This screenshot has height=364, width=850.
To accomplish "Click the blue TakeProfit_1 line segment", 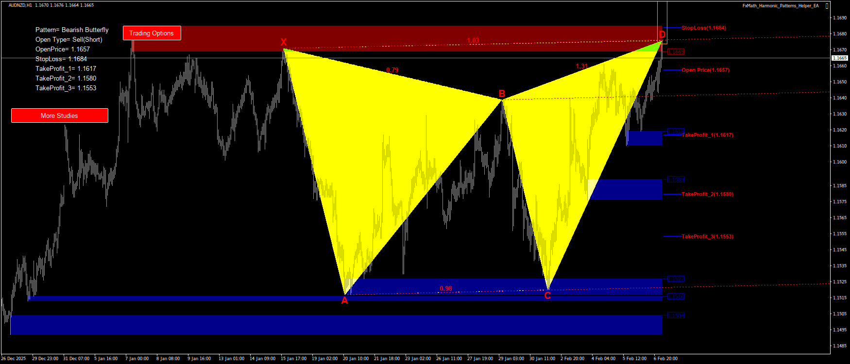I will 672,135.
